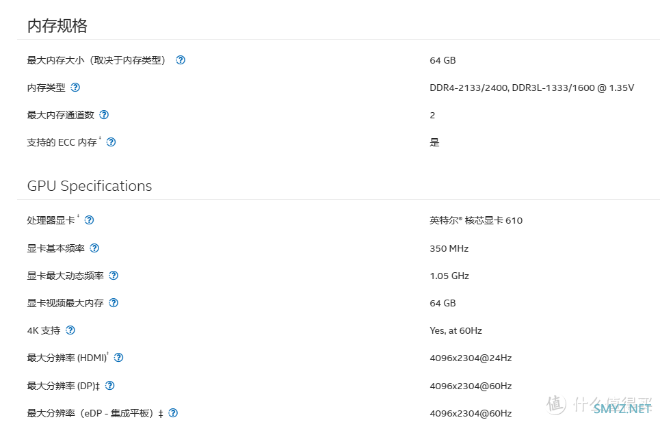The width and height of the screenshot is (660, 422).
Task: Click the 处理器显卡 label
Action: pos(51,220)
